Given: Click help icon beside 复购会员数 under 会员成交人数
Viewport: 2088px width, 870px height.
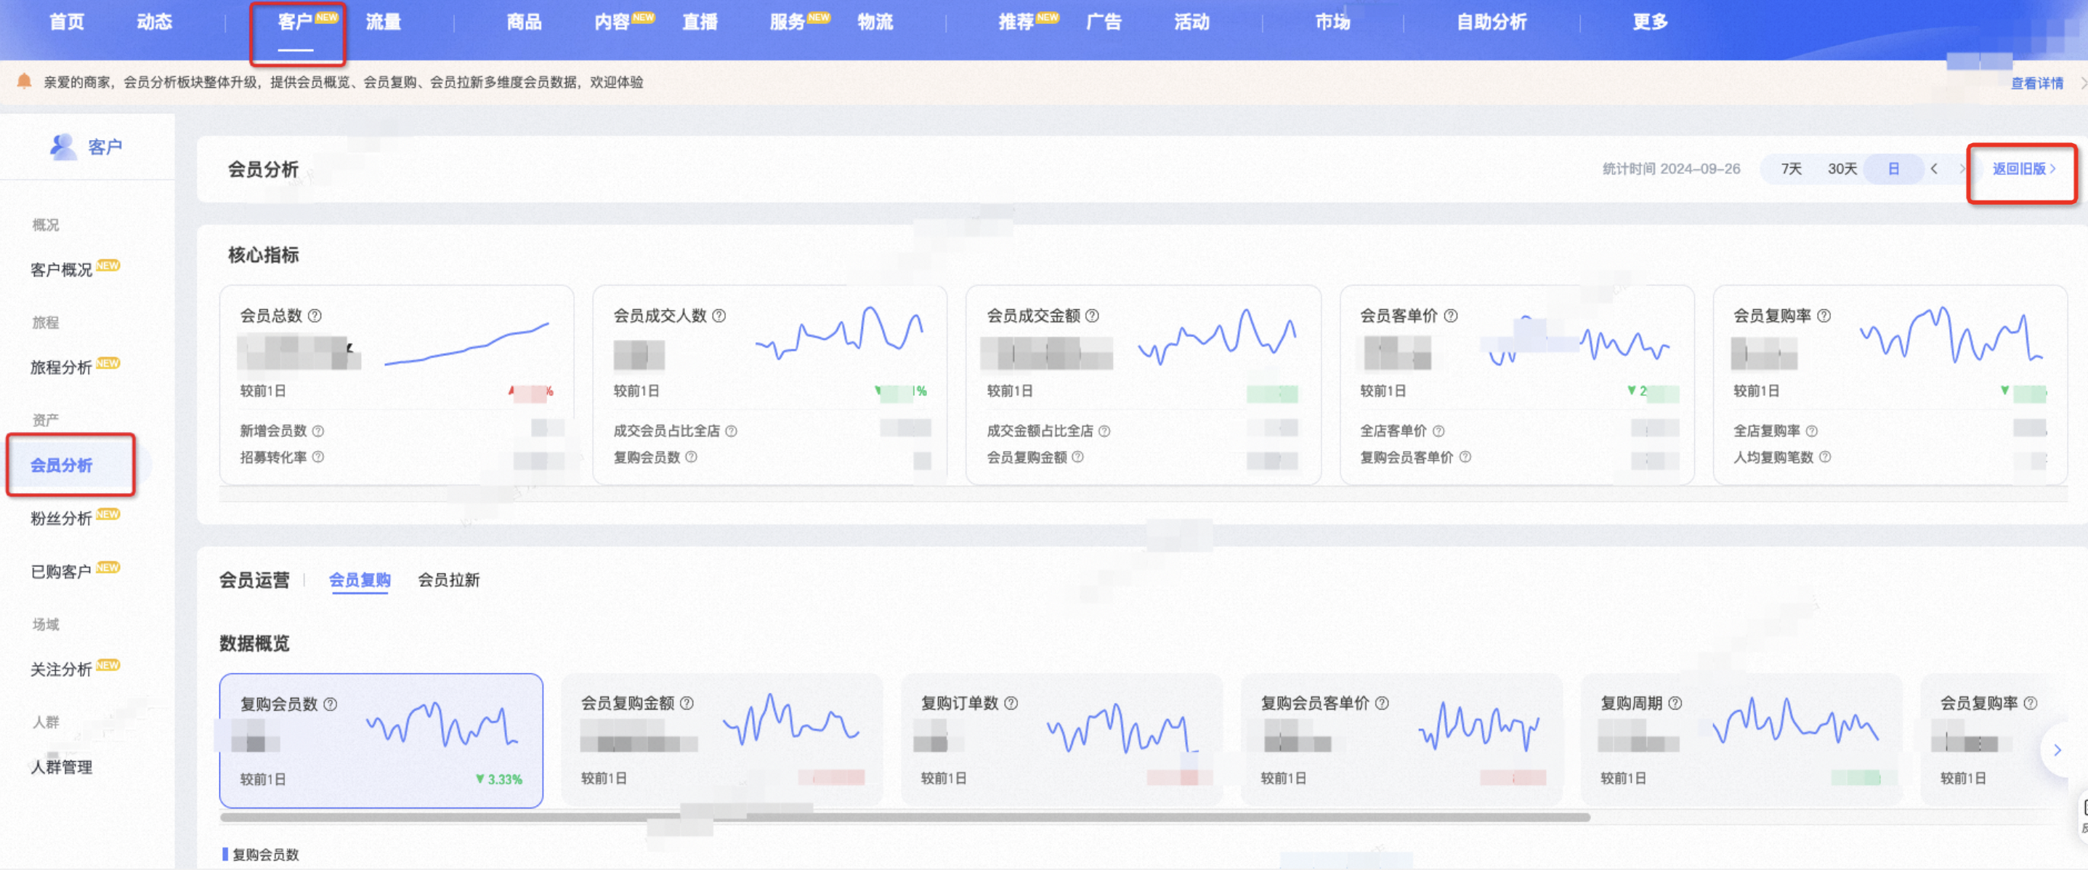Looking at the screenshot, I should pyautogui.click(x=692, y=457).
